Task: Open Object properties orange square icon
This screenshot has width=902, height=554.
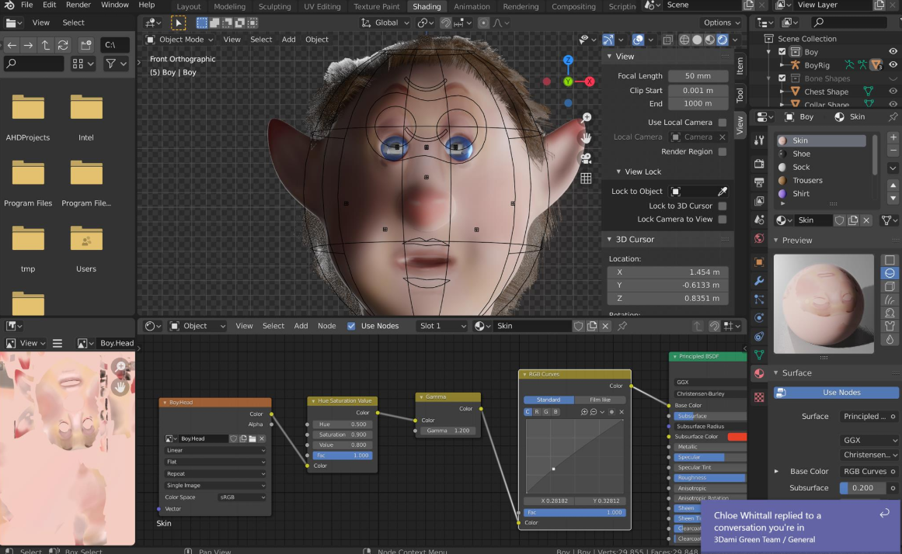Action: (x=759, y=262)
